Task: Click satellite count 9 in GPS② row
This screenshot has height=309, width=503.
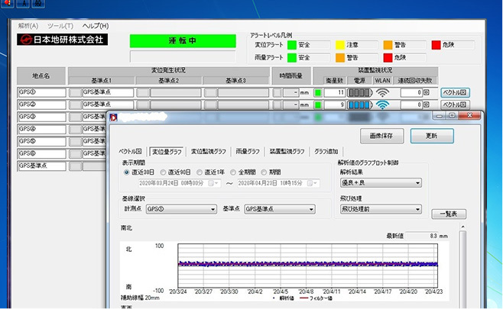Action: 334,105
